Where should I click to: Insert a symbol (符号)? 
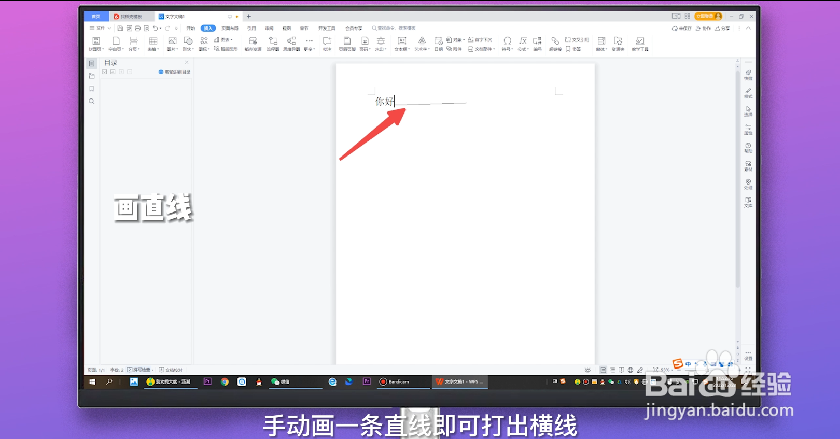[x=507, y=44]
